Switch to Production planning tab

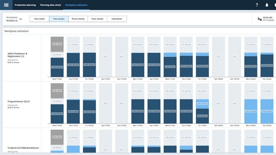pos(25,5)
